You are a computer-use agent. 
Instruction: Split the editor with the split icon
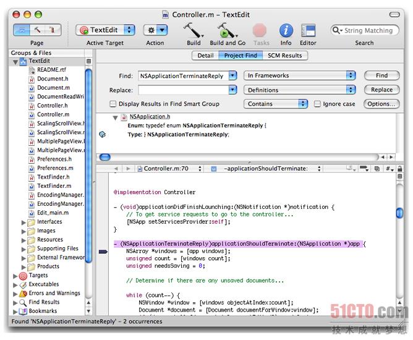tap(399, 176)
